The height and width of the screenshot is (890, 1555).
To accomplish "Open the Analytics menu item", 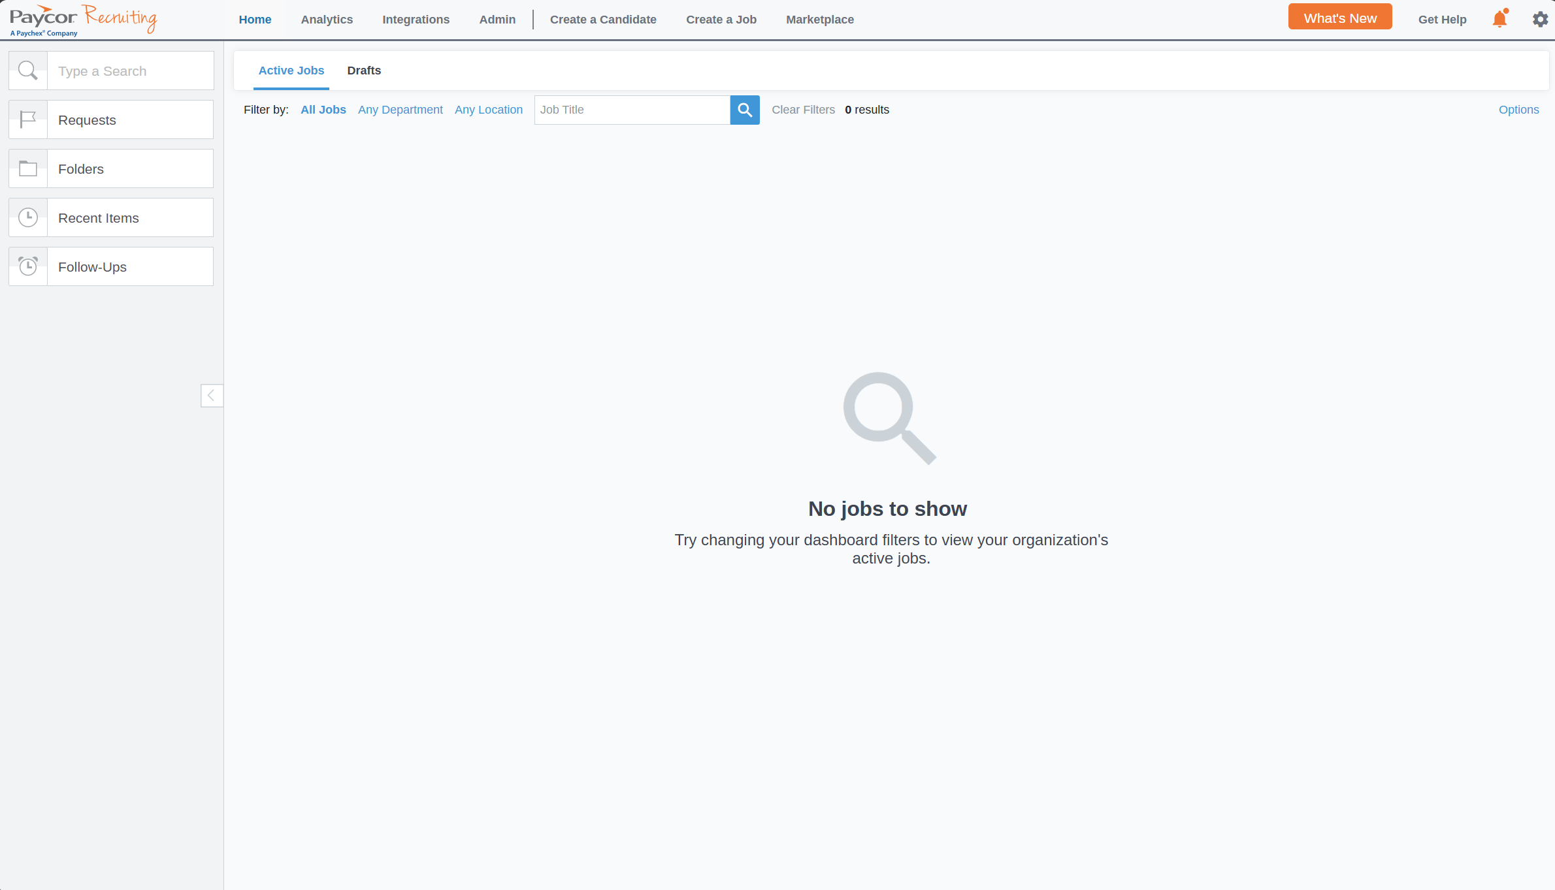I will 327,20.
